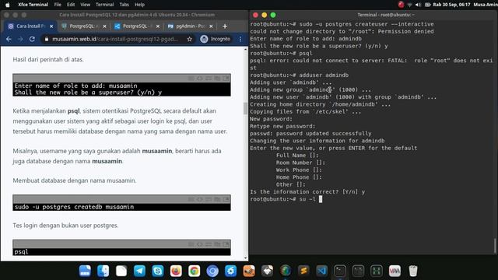
Task: Open the green grid app in dock
Action: (377, 271)
